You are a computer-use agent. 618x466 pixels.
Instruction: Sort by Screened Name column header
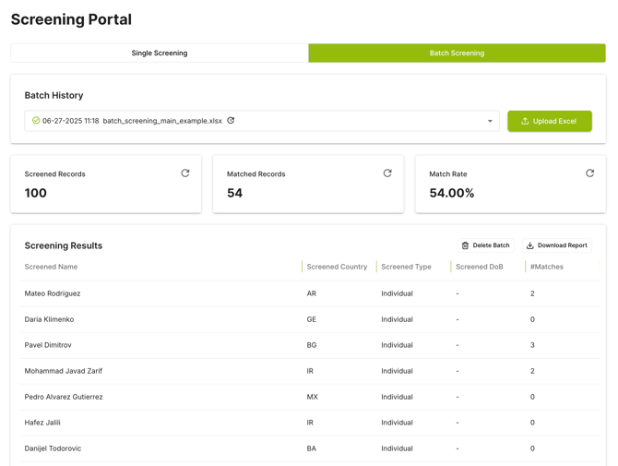coord(51,267)
